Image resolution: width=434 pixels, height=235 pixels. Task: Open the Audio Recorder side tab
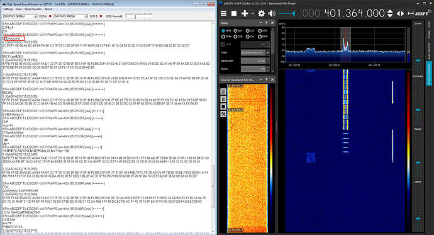point(430,50)
